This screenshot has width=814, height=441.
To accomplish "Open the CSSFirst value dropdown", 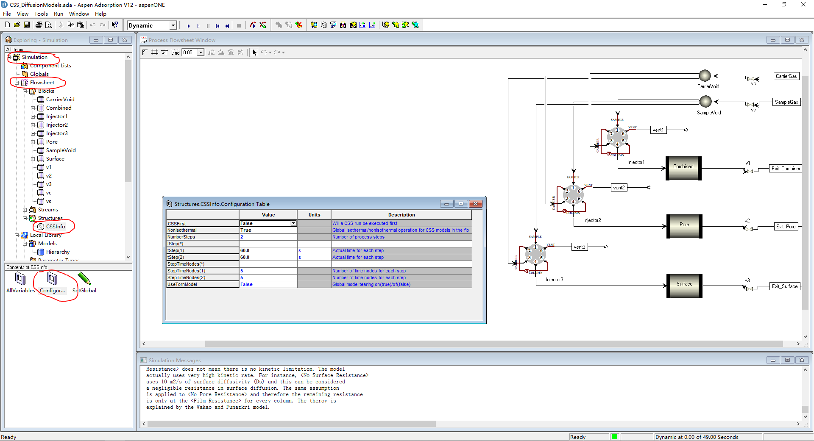I will [293, 224].
